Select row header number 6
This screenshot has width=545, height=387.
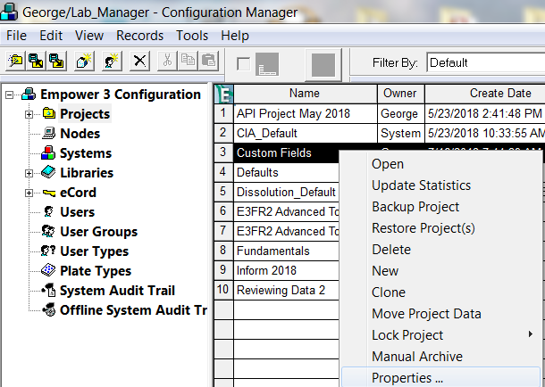pyautogui.click(x=223, y=211)
